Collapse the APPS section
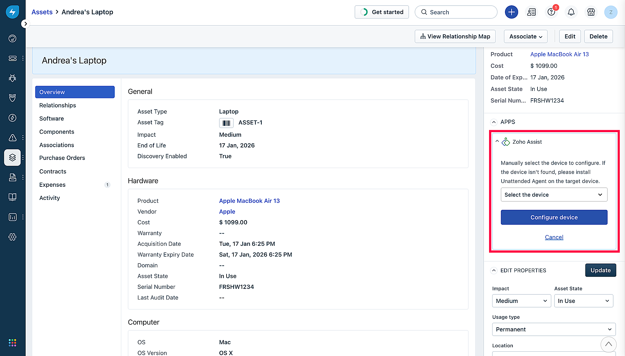Image resolution: width=625 pixels, height=356 pixels. (x=494, y=122)
